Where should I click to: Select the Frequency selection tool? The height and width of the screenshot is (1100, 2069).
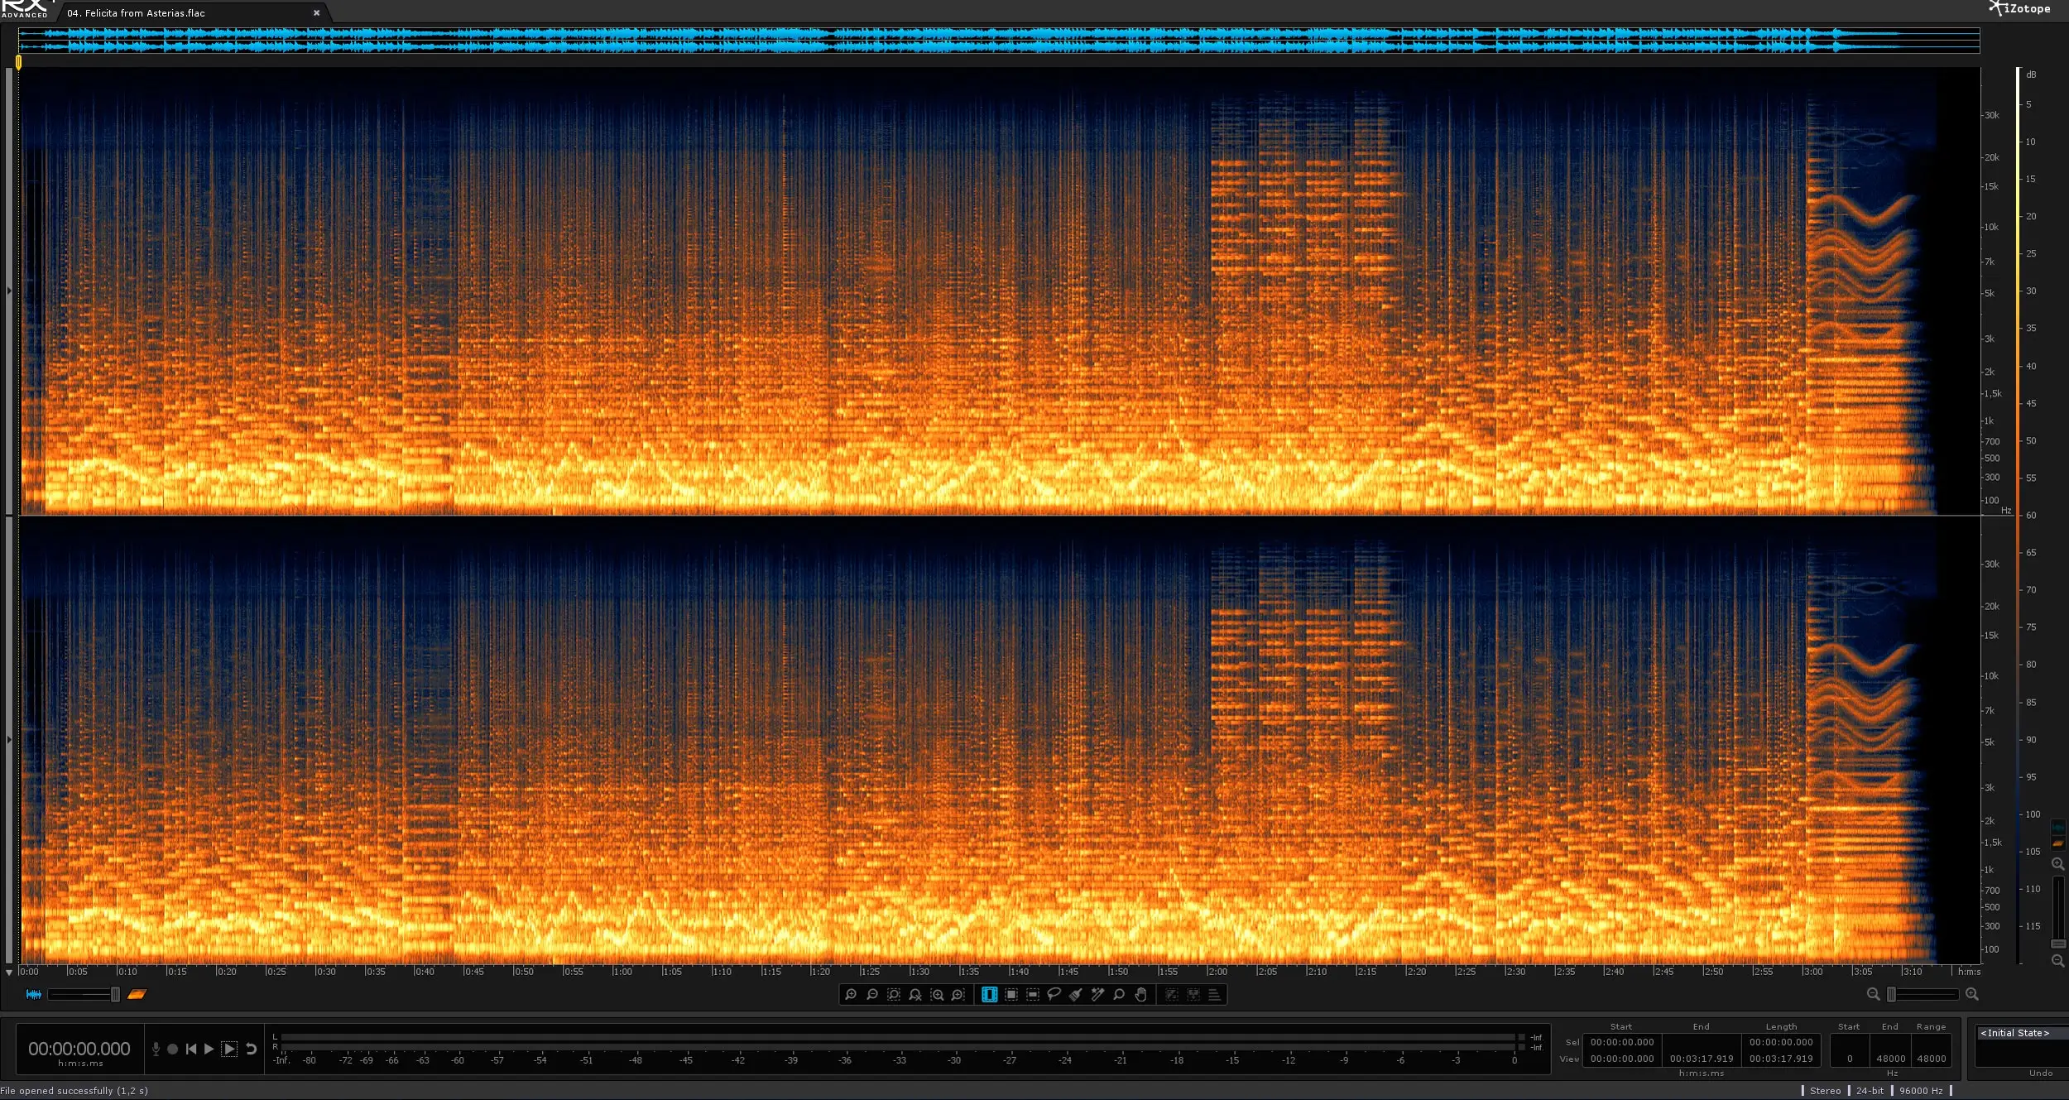(x=1033, y=995)
